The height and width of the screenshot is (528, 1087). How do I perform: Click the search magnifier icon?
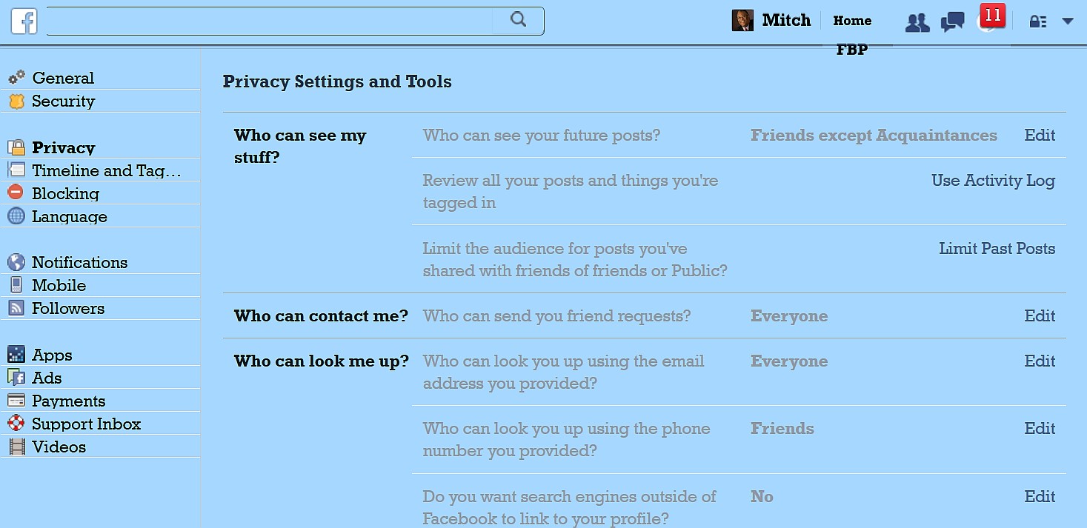(518, 20)
